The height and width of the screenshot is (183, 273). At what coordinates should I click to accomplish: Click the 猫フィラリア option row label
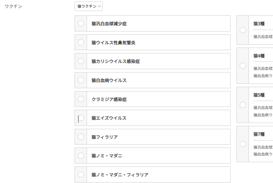[105, 137]
